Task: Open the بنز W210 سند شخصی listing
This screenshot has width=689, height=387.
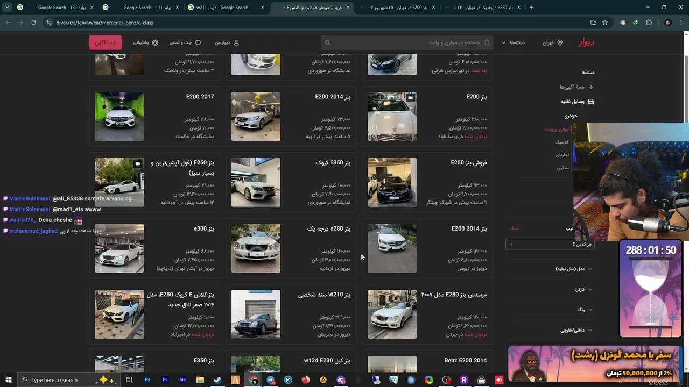Action: (291, 314)
